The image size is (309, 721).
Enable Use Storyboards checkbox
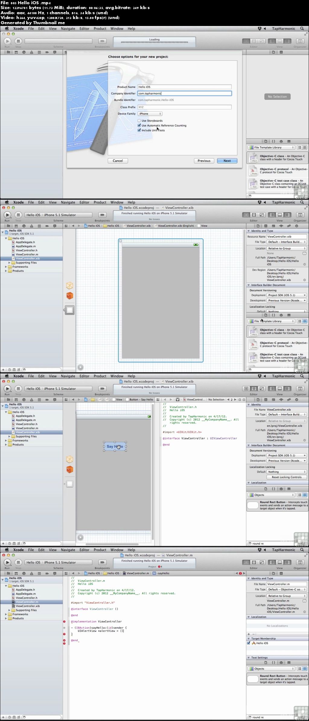tap(139, 121)
